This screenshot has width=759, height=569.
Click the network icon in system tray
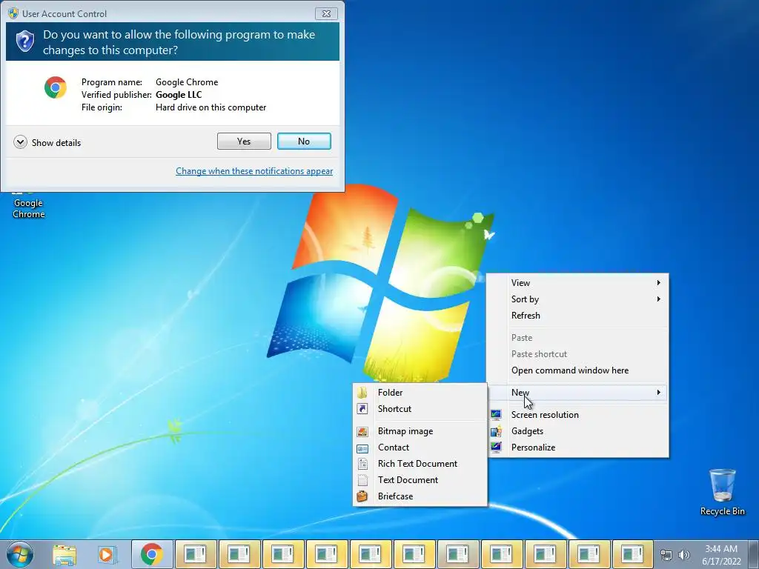(x=666, y=555)
